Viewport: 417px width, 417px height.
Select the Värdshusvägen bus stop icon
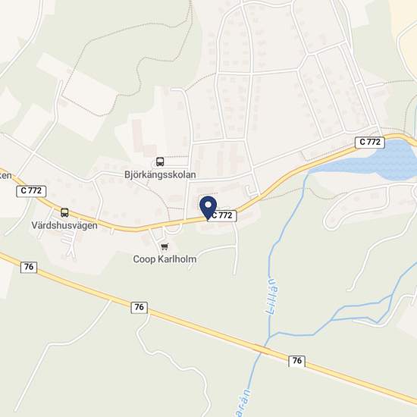point(64,212)
